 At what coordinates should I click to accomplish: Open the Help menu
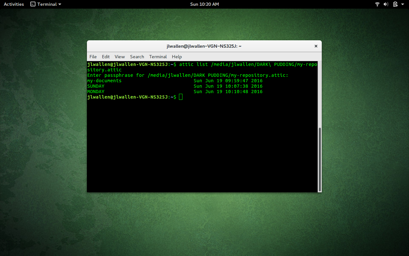(177, 57)
